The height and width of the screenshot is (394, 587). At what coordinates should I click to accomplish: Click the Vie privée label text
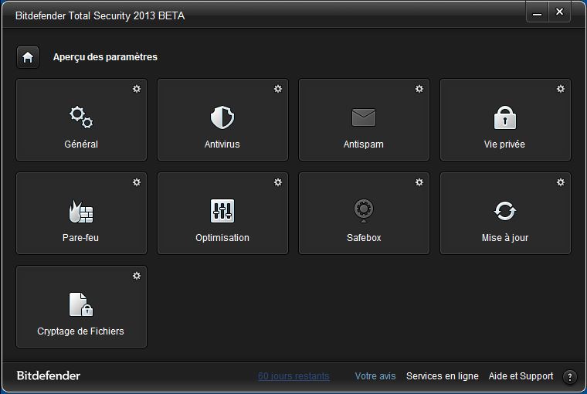click(504, 144)
